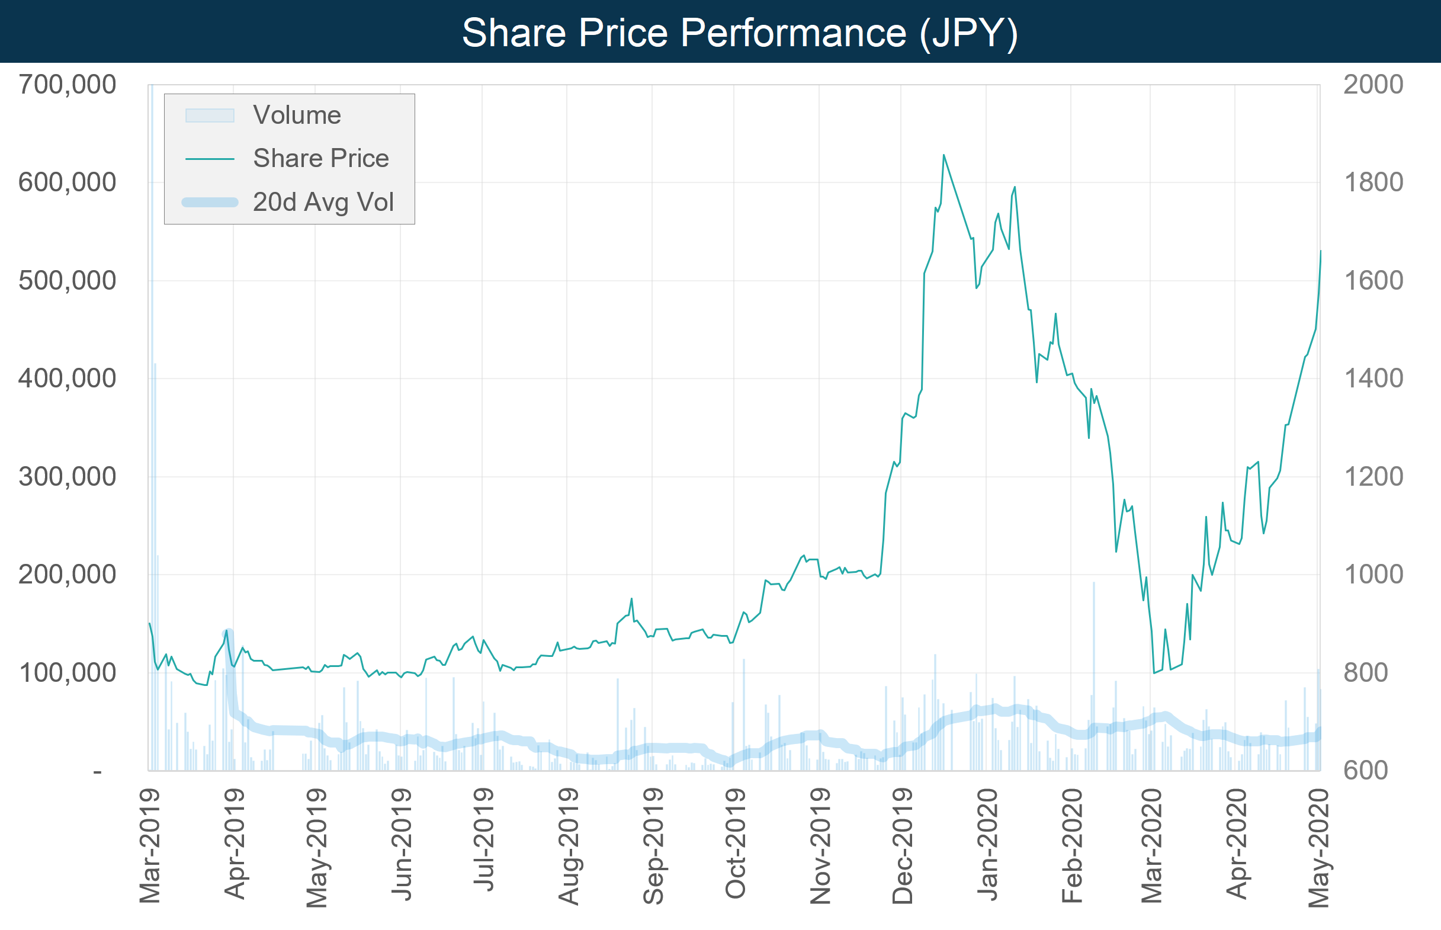Click the 1800 right axis label
This screenshot has height=930, width=1441.
tap(1373, 182)
